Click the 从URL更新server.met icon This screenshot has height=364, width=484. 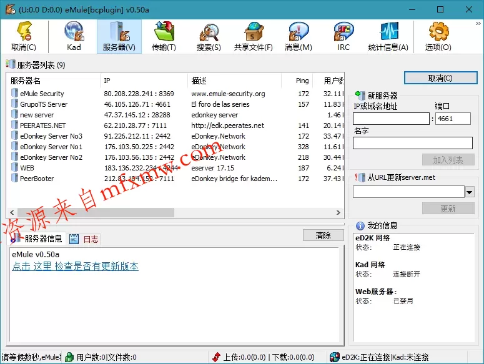click(x=360, y=177)
